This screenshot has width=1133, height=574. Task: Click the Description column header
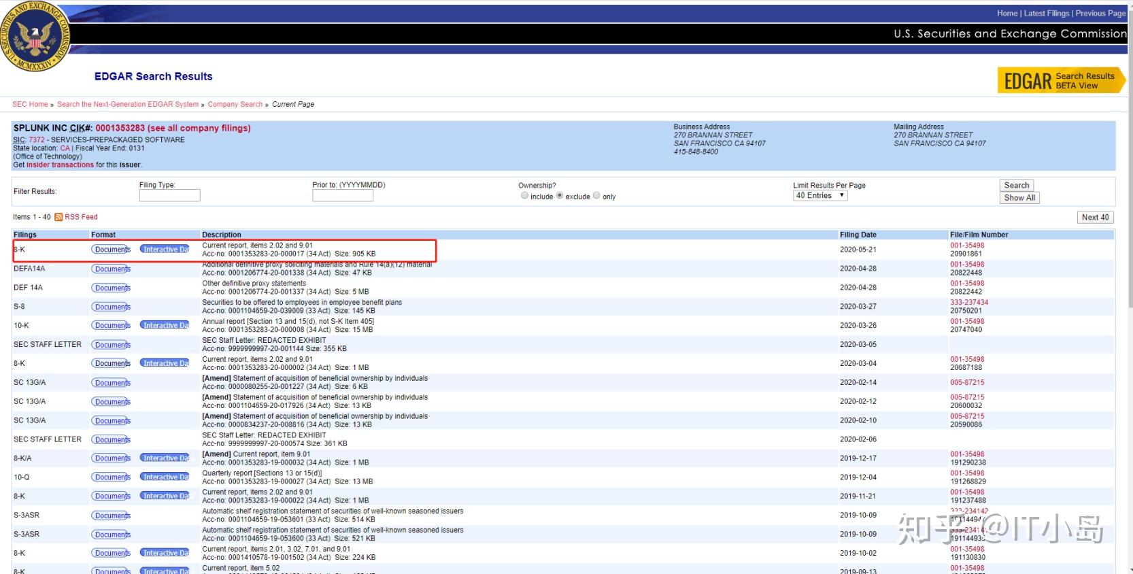(222, 235)
